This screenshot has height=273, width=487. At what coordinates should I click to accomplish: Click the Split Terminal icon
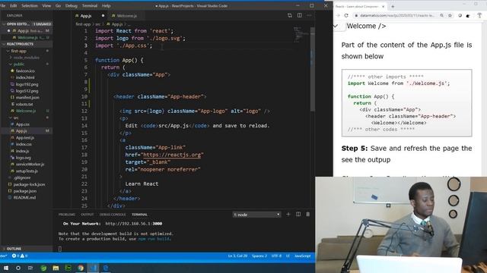pyautogui.click(x=298, y=214)
